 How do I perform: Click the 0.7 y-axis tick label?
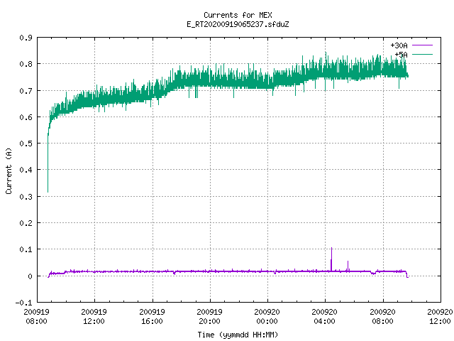point(26,91)
